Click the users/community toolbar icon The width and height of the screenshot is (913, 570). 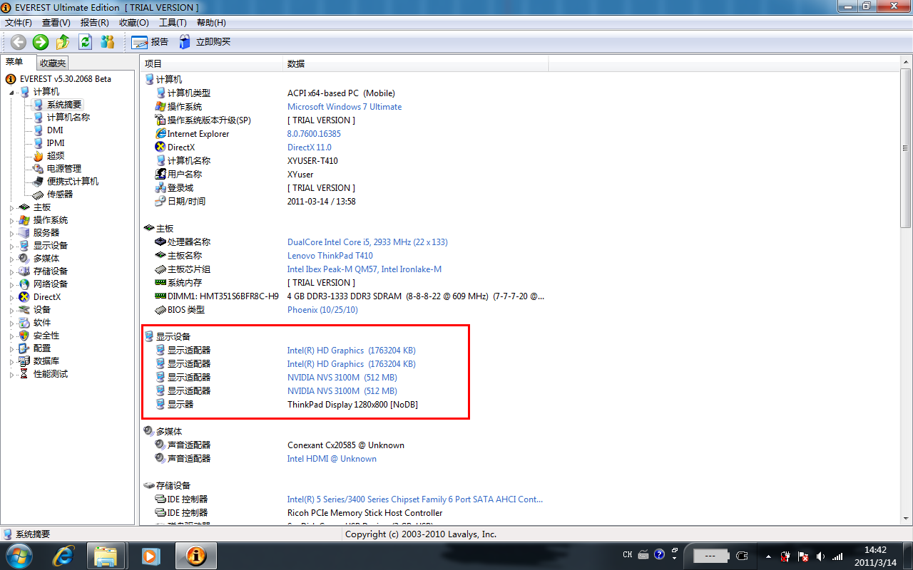click(x=108, y=42)
